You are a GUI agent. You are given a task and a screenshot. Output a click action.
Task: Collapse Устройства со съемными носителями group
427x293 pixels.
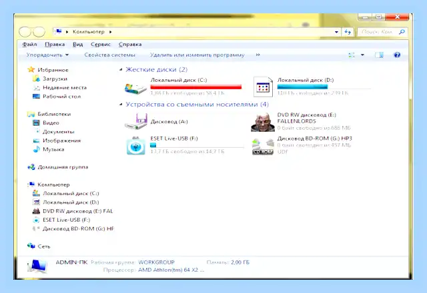coord(121,105)
